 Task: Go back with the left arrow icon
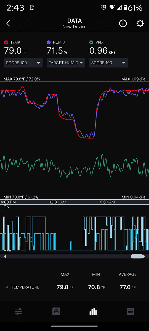tap(8, 23)
